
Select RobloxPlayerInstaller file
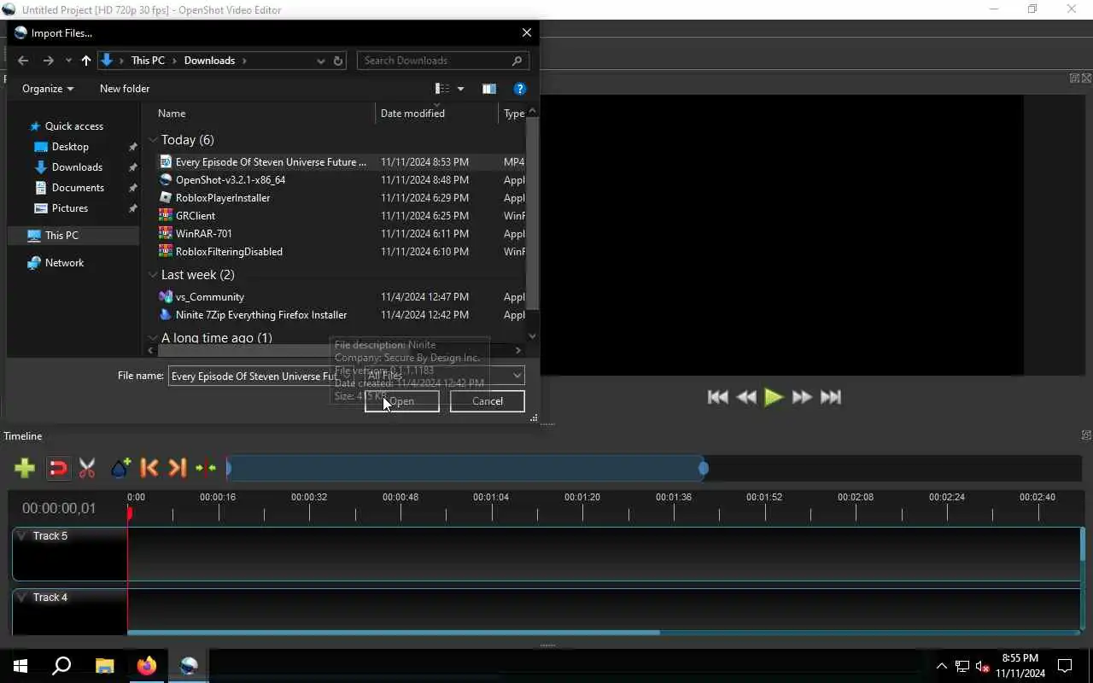(223, 198)
